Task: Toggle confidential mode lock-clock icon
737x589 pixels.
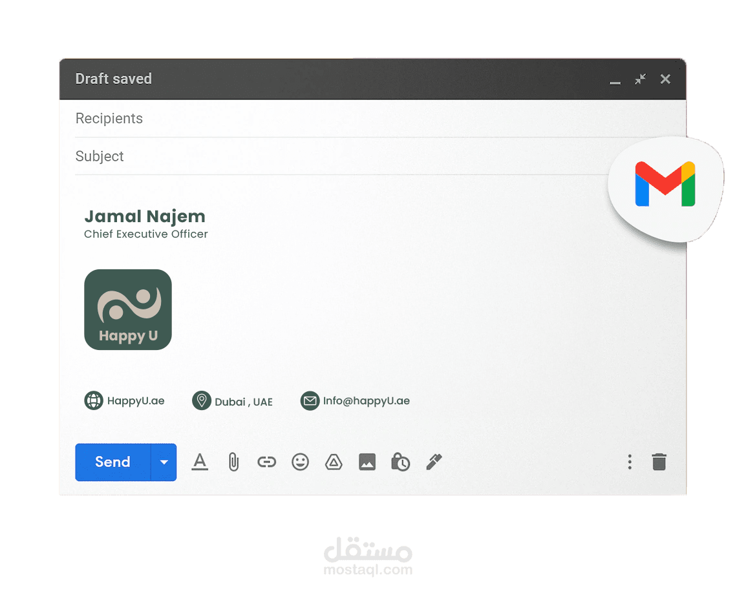Action: point(400,462)
